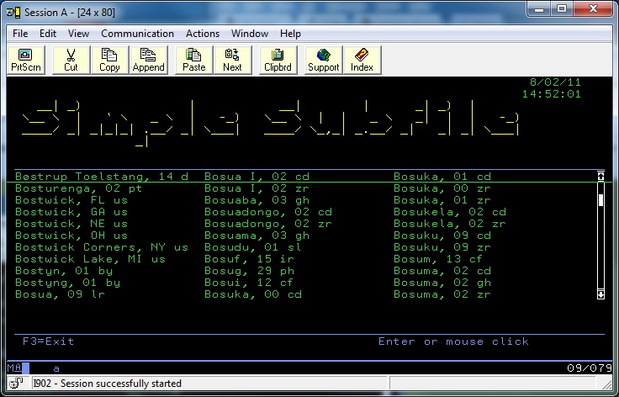619x397 pixels.
Task: Click the MA status indicator
Action: [x=14, y=368]
